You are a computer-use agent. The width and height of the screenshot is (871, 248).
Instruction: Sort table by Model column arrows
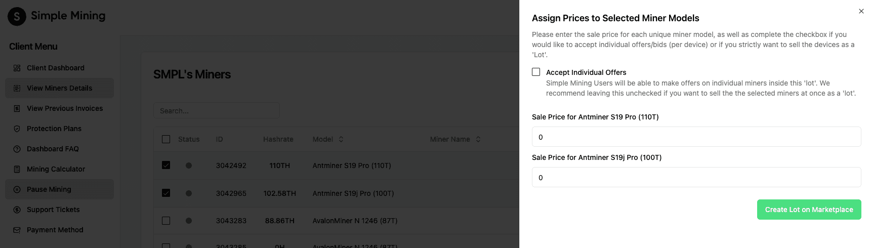point(341,139)
